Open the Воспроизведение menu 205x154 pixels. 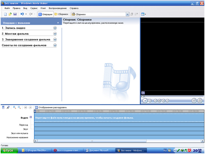pyautogui.click(x=58, y=8)
